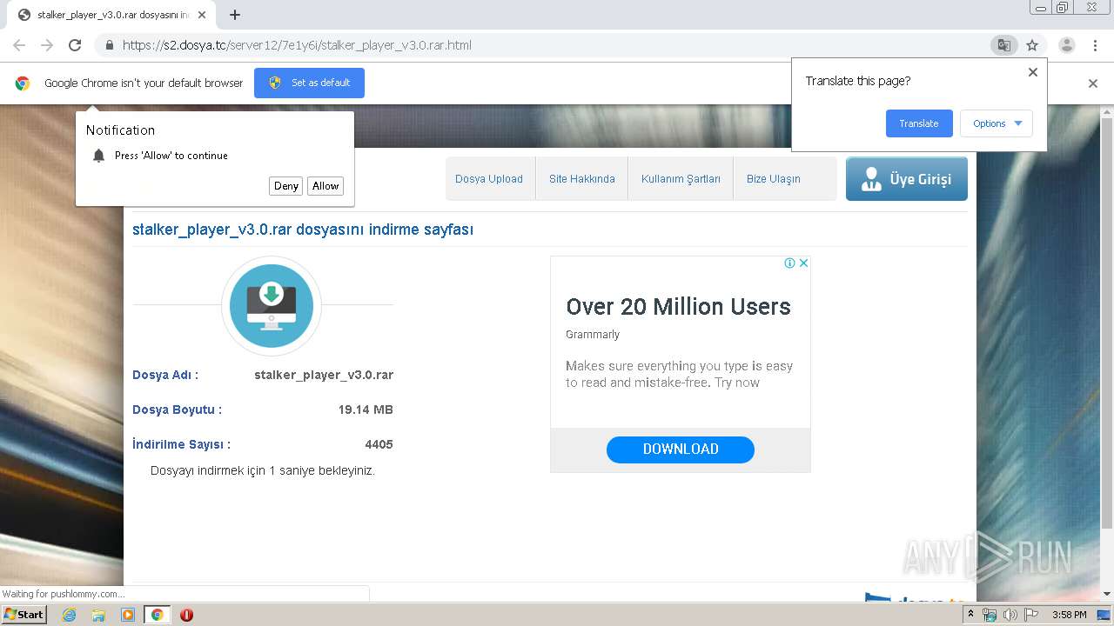
Task: Click page scrollbar up arrow
Action: 1107,111
